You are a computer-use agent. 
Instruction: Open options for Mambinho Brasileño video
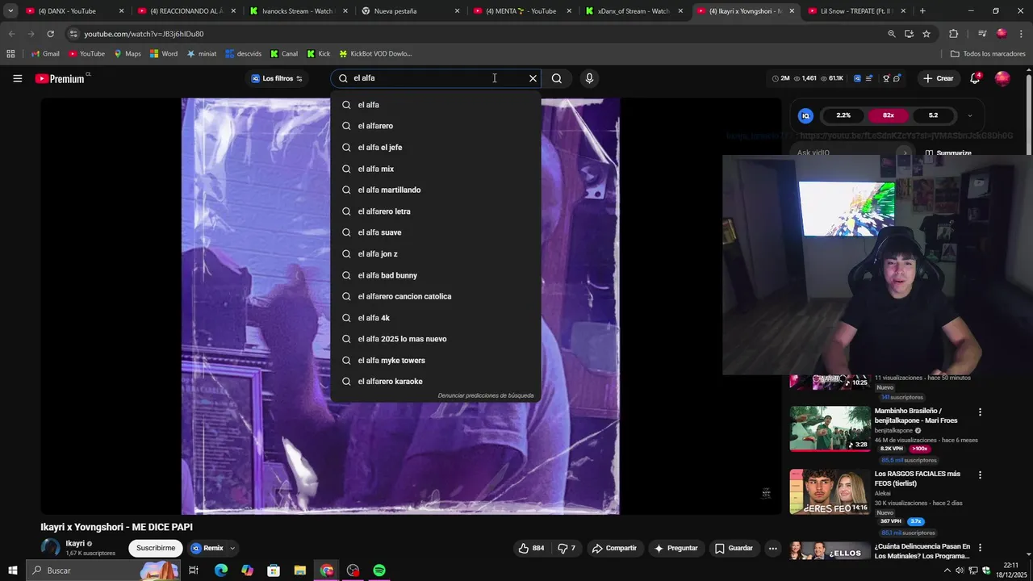981,412
